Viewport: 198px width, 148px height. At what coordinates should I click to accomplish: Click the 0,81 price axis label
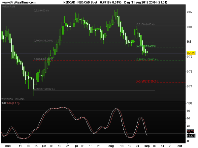pyautogui.click(x=189, y=27)
